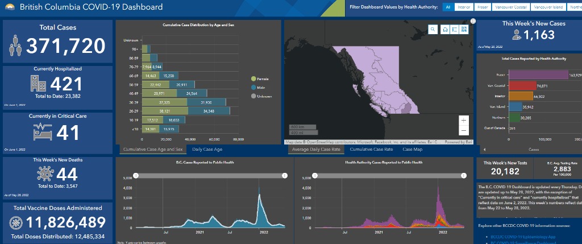
Task: Select the All filter button
Action: [x=448, y=7]
